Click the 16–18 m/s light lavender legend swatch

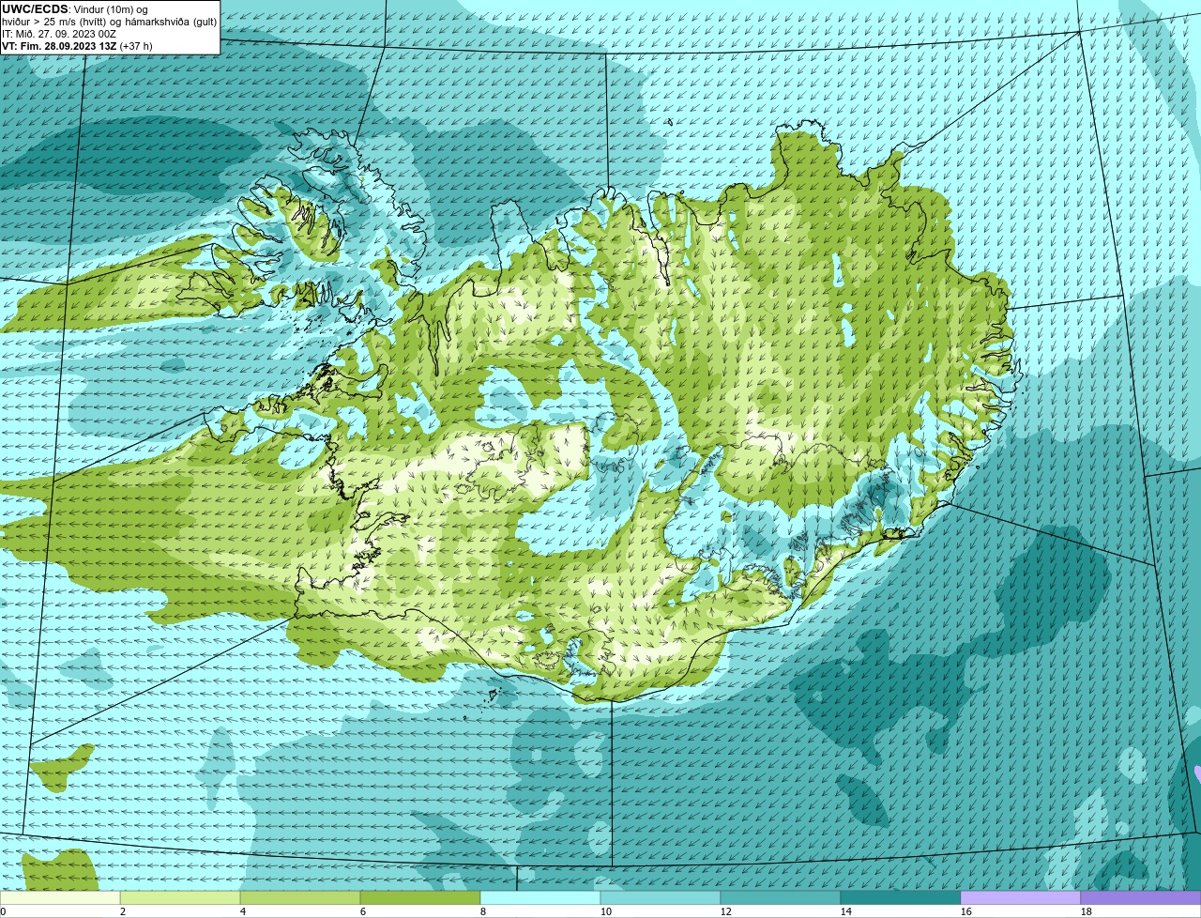click(x=1021, y=897)
